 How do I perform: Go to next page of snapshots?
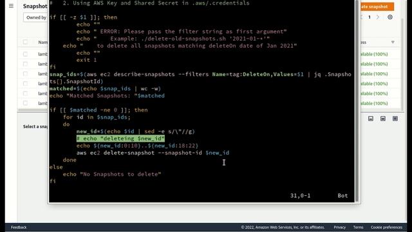coord(378,17)
